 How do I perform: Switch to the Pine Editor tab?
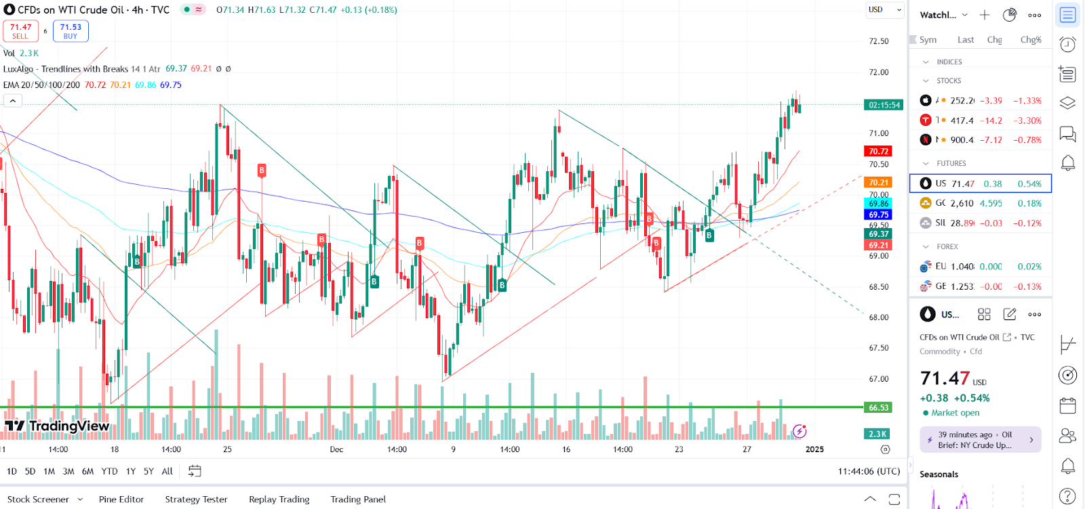pyautogui.click(x=121, y=500)
